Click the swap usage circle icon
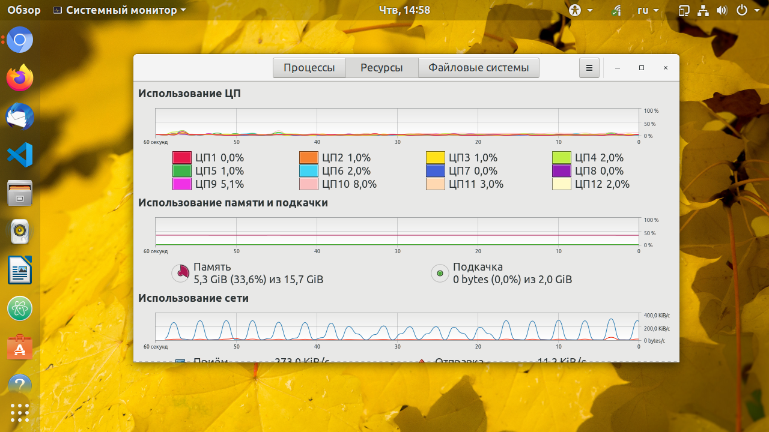769x432 pixels. click(440, 273)
